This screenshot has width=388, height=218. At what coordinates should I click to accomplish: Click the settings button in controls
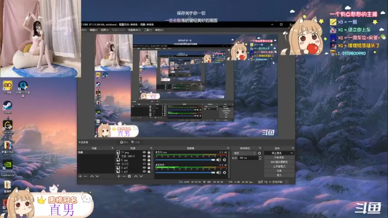[279, 171]
